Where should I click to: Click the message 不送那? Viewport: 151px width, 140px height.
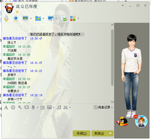12,50
